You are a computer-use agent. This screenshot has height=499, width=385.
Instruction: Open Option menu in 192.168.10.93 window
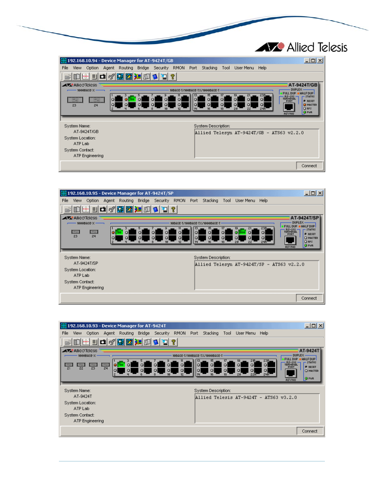click(92, 333)
